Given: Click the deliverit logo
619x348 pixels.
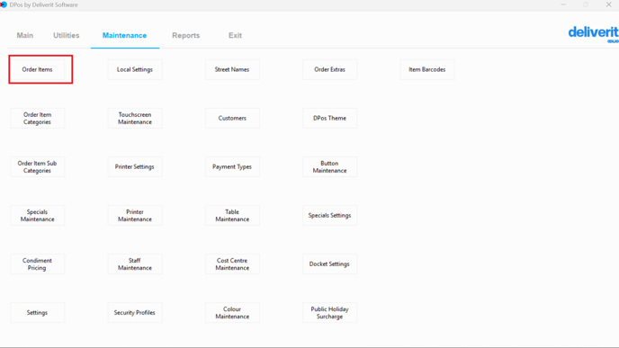Looking at the screenshot, I should point(593,34).
